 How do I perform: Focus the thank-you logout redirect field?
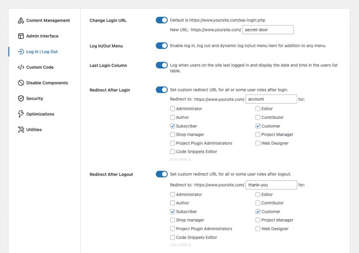271,185
